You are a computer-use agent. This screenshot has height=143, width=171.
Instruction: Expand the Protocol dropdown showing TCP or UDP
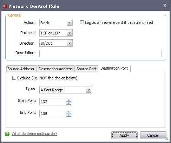coord(56,33)
